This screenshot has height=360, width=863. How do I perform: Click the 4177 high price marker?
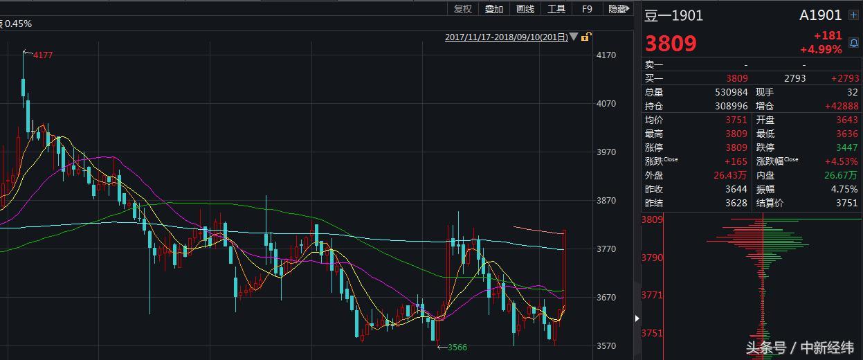43,55
